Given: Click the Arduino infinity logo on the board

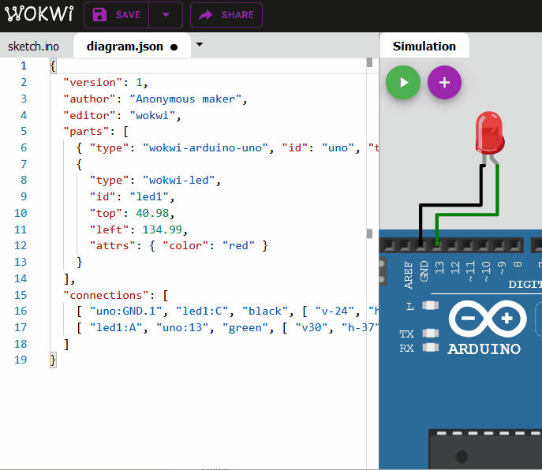Looking at the screenshot, I should (x=488, y=319).
